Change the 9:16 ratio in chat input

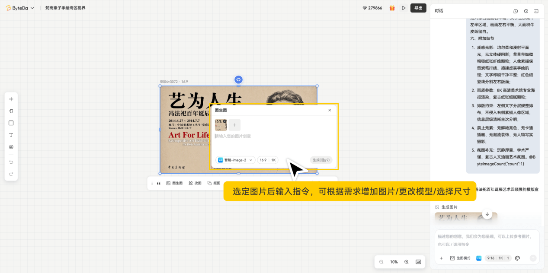(x=490, y=258)
